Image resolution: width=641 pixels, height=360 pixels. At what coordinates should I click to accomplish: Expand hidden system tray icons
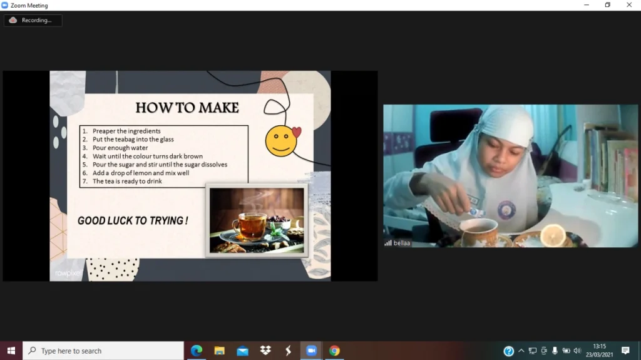(521, 351)
